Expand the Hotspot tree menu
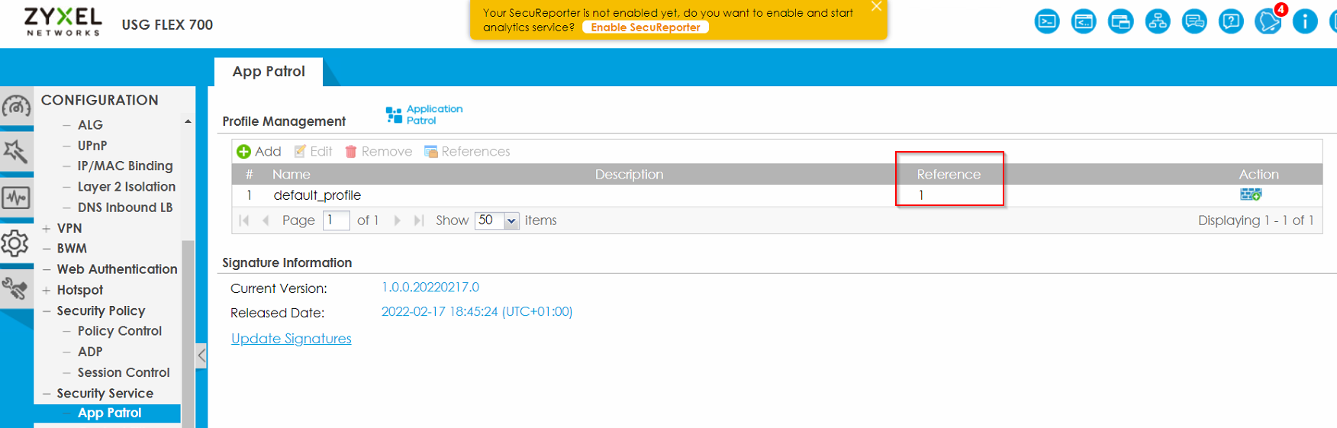 pos(47,290)
